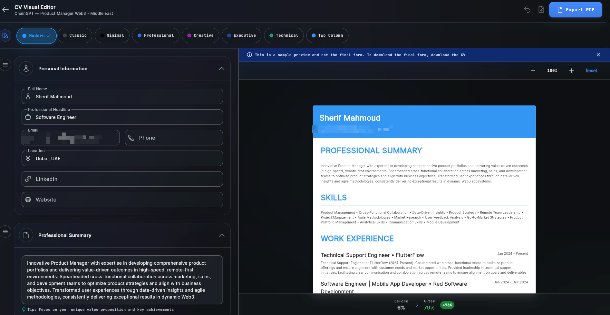Screen dimensions: 610x315
Task: Click the person icon in Personal Information header
Action: coord(26,68)
